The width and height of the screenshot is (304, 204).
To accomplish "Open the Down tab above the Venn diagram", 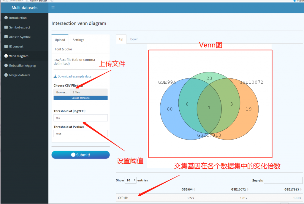I will click(x=134, y=39).
